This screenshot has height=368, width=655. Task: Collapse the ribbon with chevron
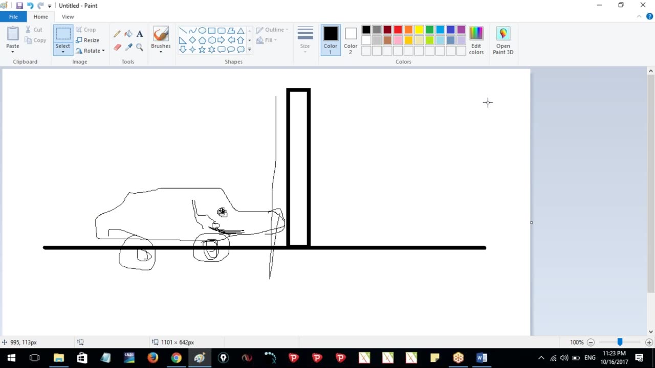(x=639, y=16)
